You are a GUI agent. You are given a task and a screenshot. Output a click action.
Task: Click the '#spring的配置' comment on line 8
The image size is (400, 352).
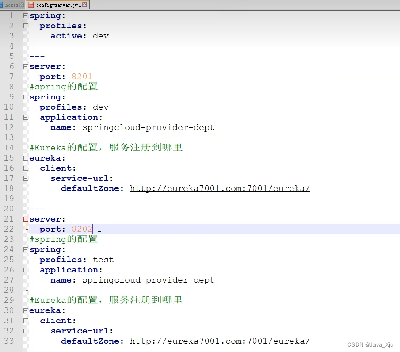click(x=64, y=87)
